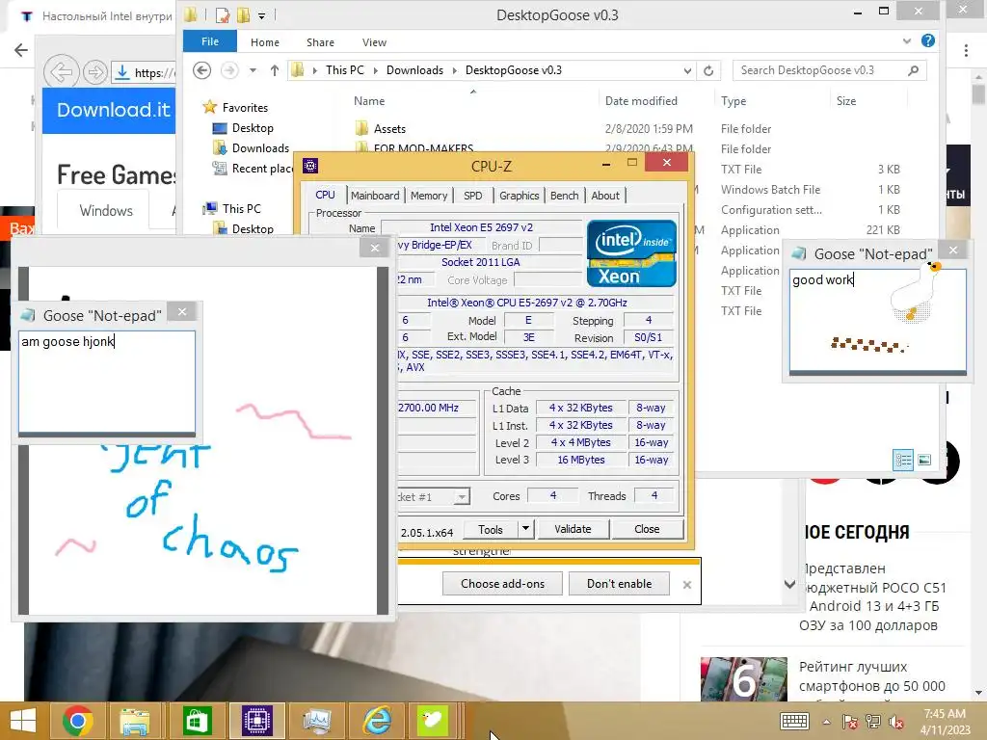This screenshot has height=740, width=987.
Task: Click the browser back arrow
Action: click(x=21, y=50)
